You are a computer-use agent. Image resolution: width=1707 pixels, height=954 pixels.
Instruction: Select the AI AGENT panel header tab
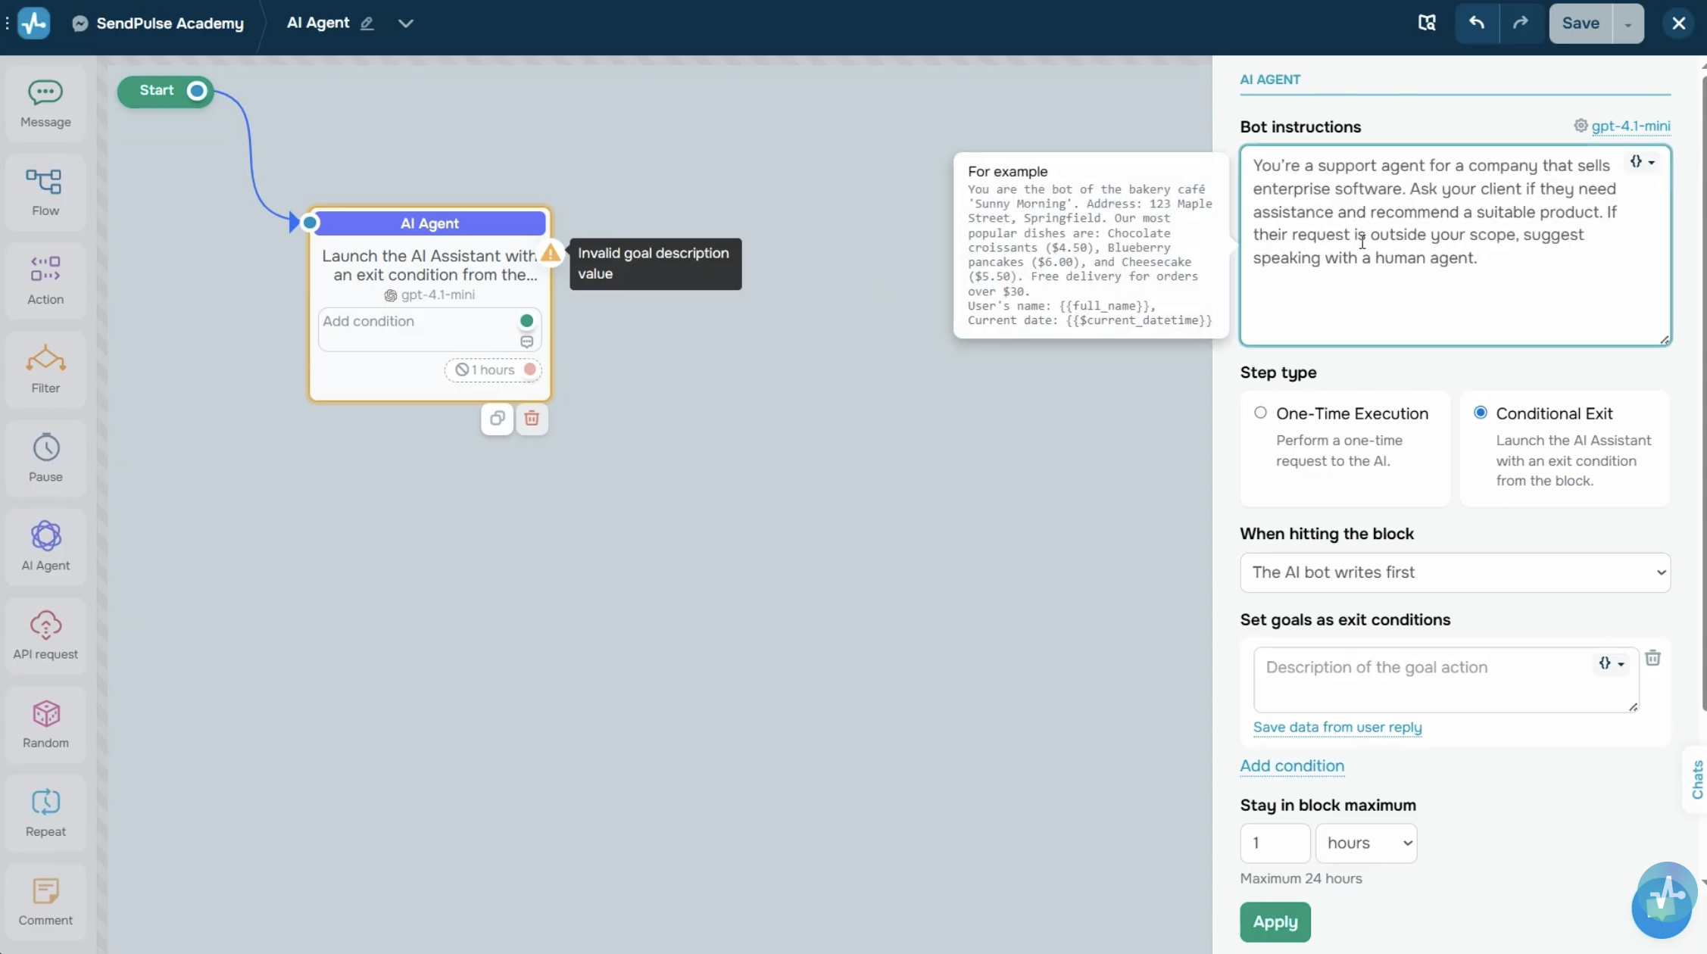pos(1270,79)
